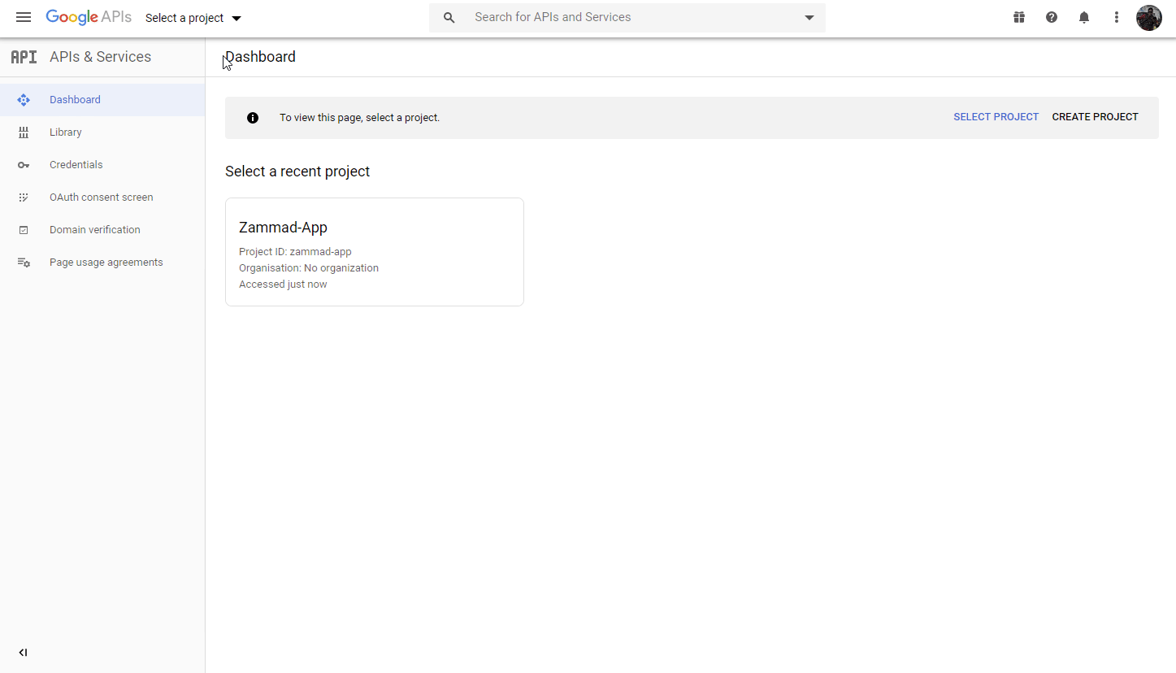Viewport: 1176px width, 673px height.
Task: Click the Accessed just now text
Action: coord(283,284)
